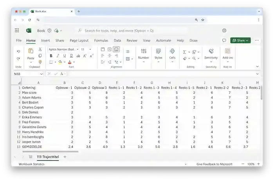Switch to the Page Layout tab

pyautogui.click(x=79, y=40)
